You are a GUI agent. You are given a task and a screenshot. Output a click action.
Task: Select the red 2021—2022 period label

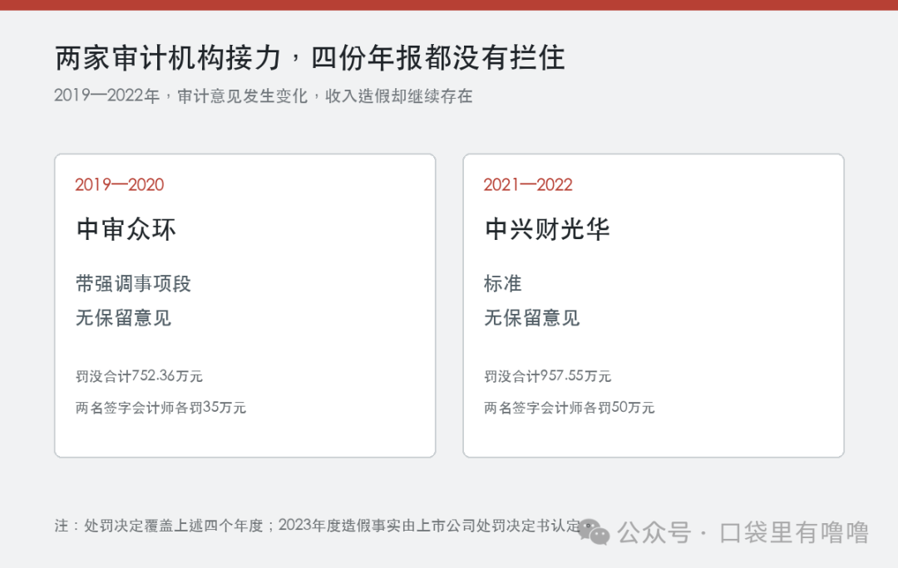pos(527,184)
